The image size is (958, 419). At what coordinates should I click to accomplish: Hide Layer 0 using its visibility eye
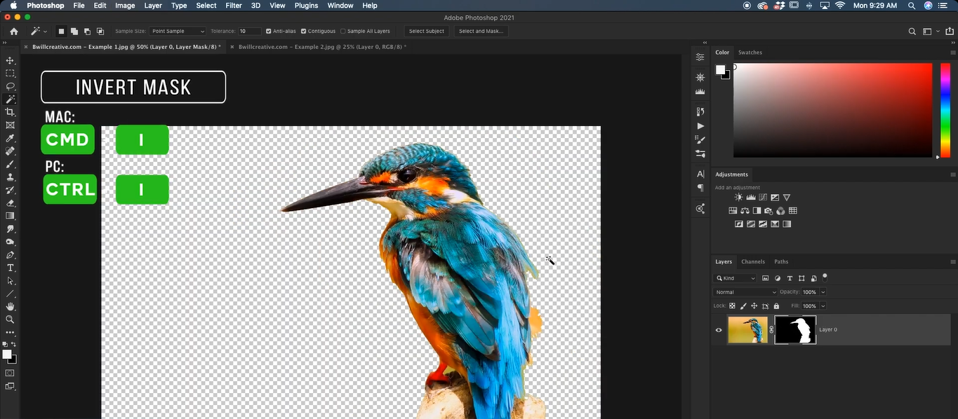click(718, 329)
